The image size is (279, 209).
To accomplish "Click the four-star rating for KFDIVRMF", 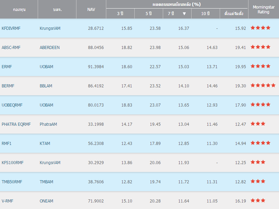I will (260, 28).
